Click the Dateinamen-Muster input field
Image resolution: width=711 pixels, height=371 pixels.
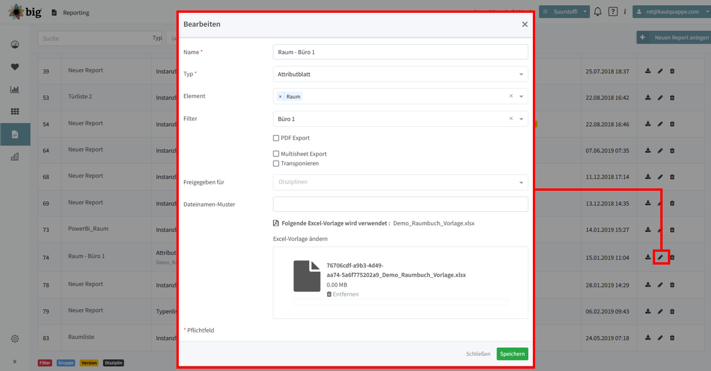coord(401,204)
